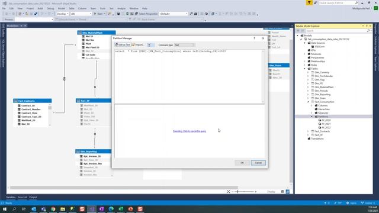Click the Executing cancel query link
This screenshot has height=213, width=379.
pyautogui.click(x=189, y=131)
